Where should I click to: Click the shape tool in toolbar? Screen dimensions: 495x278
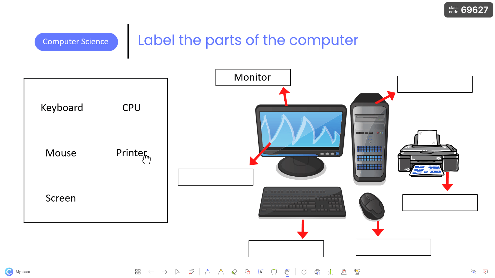pyautogui.click(x=247, y=272)
